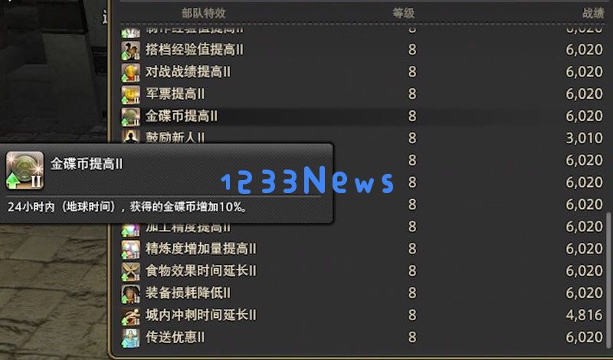Select the 装备损耗降低II icon
The width and height of the screenshot is (613, 360).
pyautogui.click(x=130, y=293)
